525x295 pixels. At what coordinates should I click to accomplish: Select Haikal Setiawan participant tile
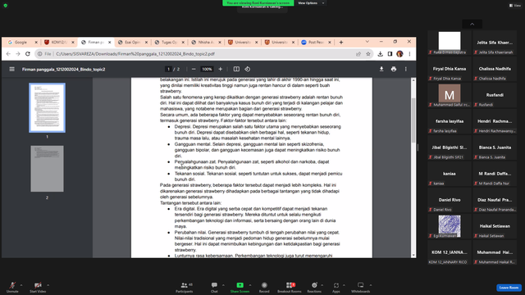(x=495, y=227)
